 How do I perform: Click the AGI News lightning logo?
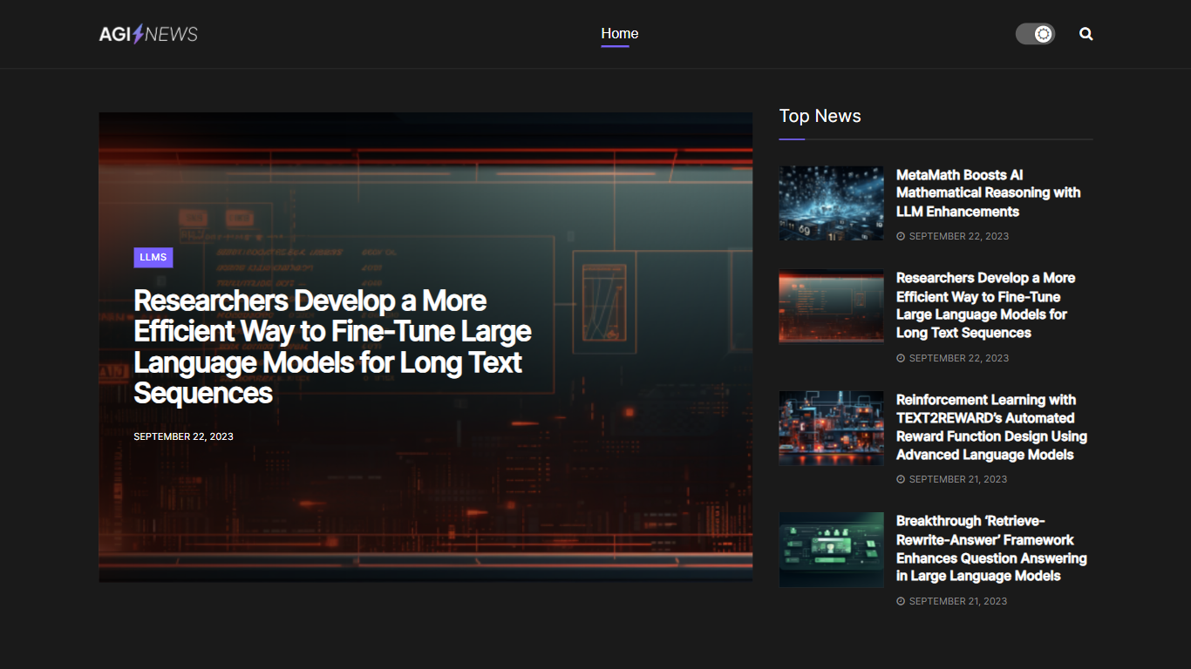click(x=148, y=34)
